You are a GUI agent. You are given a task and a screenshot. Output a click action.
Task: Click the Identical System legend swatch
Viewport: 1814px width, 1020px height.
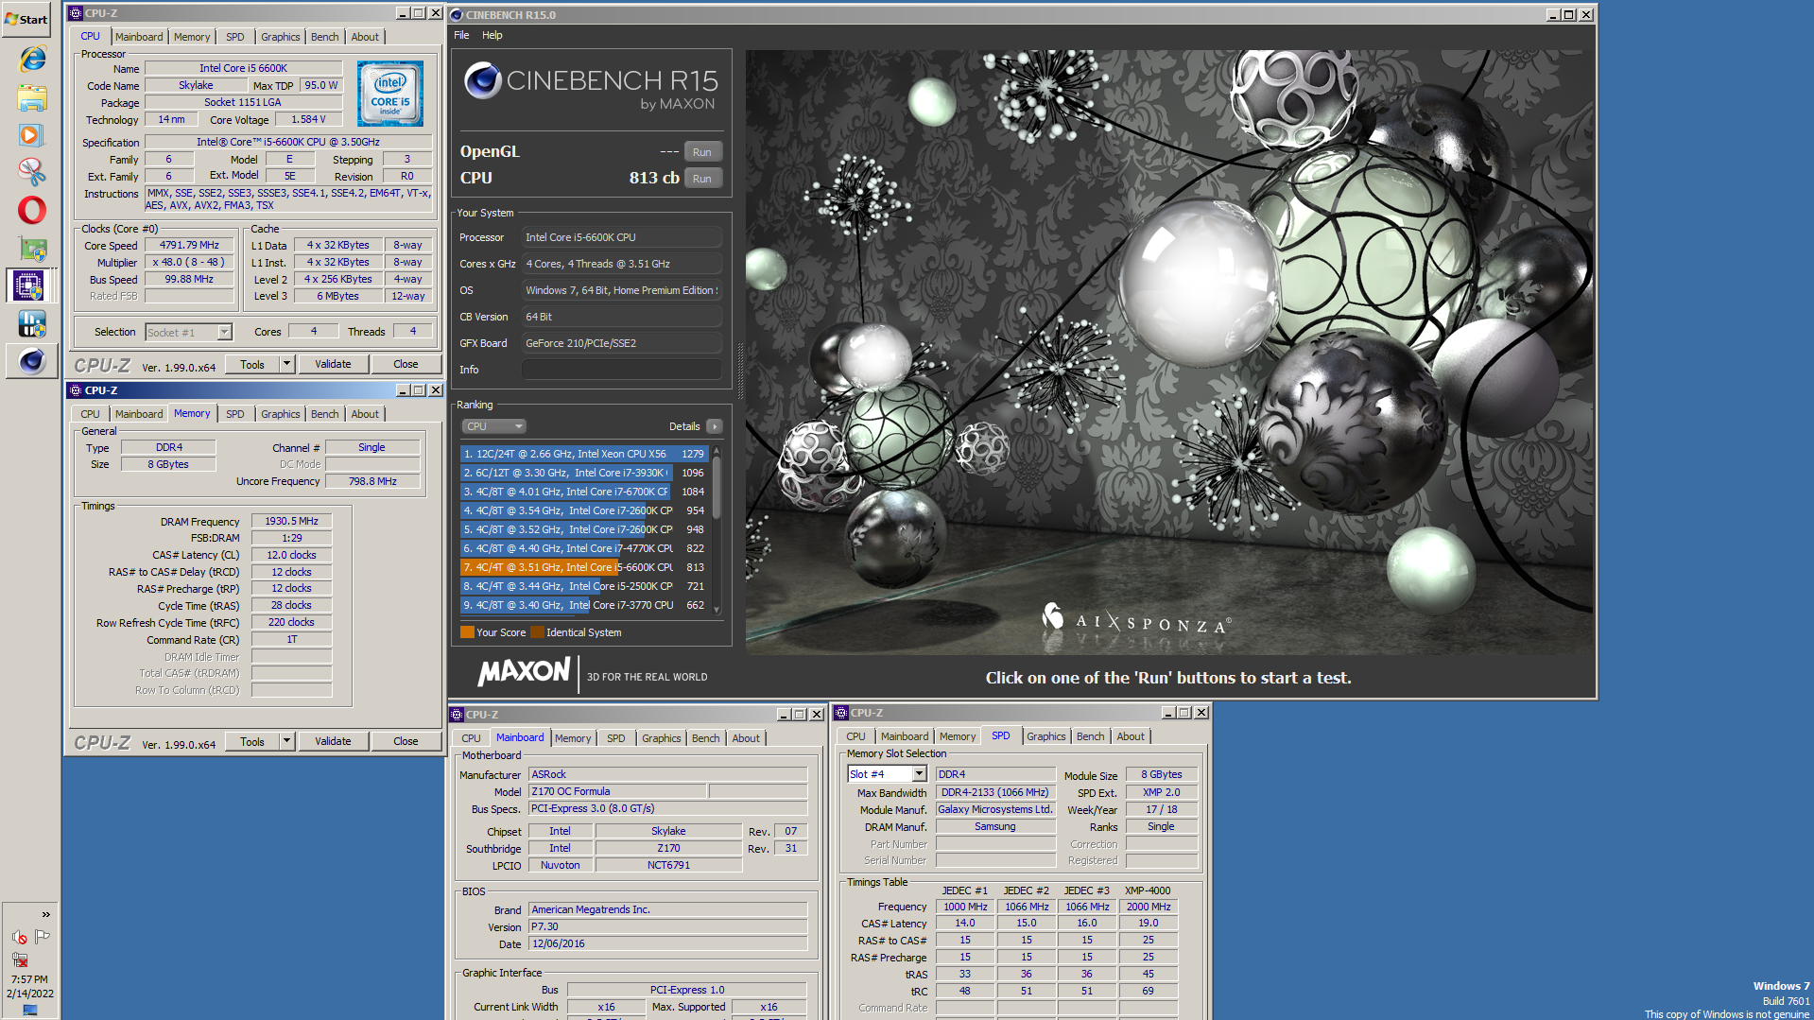point(537,632)
